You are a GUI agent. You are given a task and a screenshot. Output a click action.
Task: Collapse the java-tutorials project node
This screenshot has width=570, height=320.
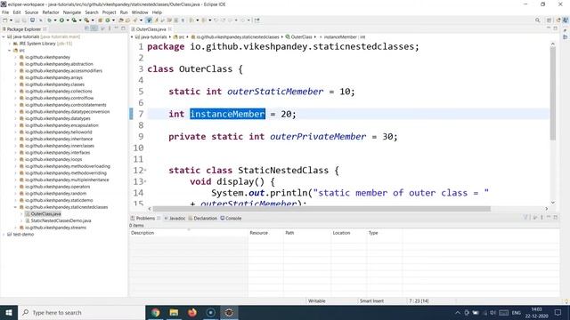[x=4, y=36]
